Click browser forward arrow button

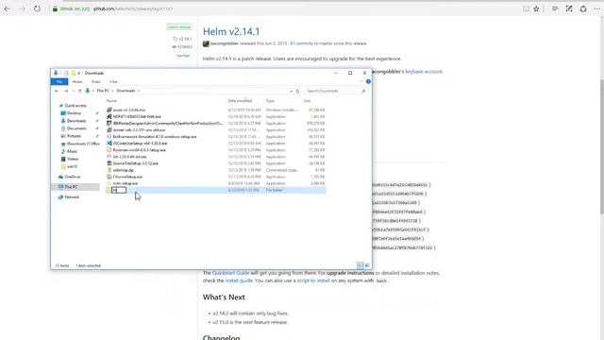point(22,8)
